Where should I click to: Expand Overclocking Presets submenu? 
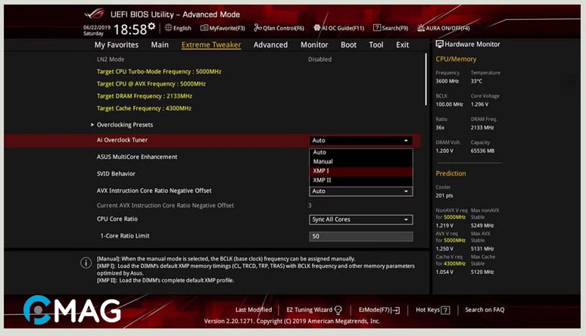click(x=125, y=125)
